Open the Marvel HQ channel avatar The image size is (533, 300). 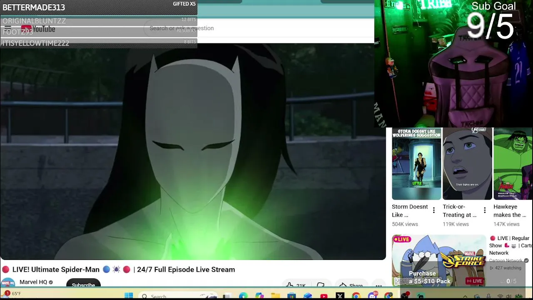coord(7,282)
